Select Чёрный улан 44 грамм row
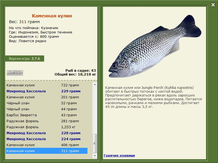Image resolution: width=218 pixels, height=163 pixels. coord(47,109)
